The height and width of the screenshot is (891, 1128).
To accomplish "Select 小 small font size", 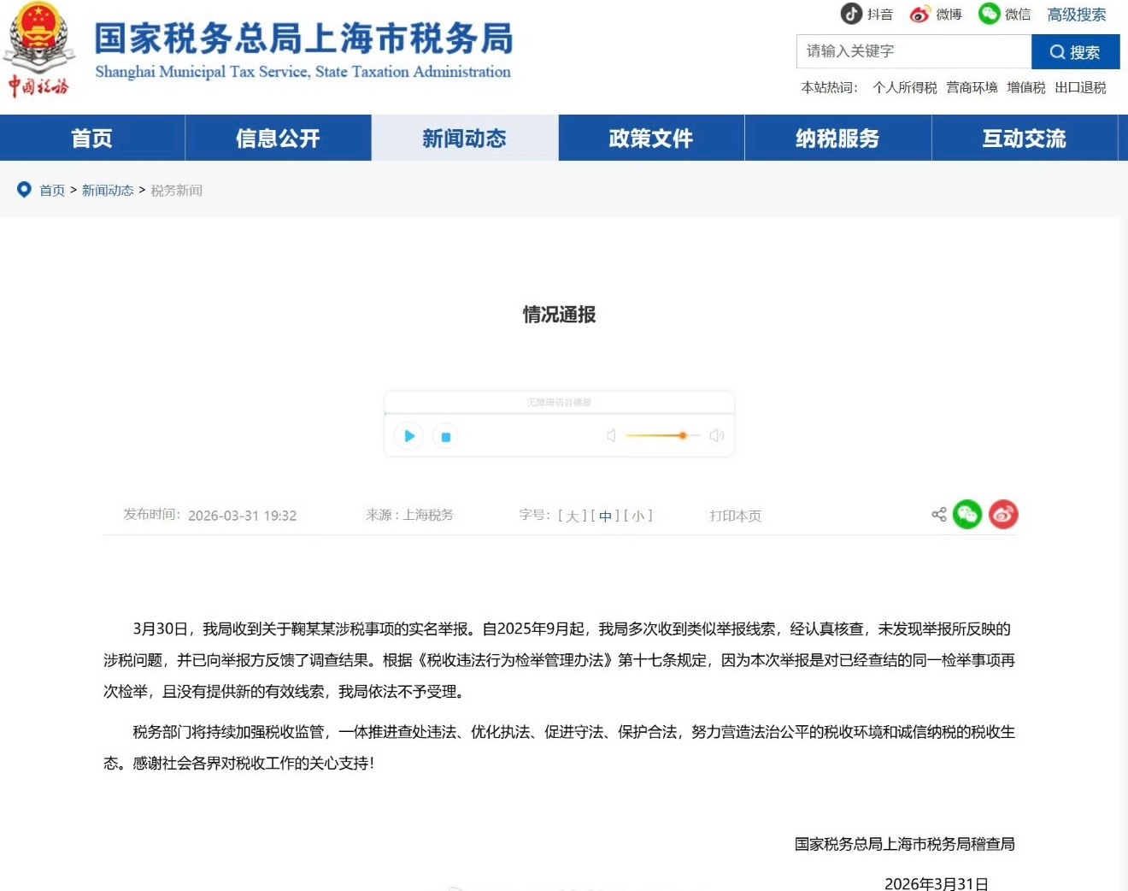I will point(636,516).
